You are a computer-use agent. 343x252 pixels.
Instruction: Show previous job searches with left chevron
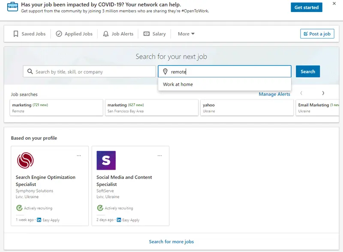click(301, 93)
